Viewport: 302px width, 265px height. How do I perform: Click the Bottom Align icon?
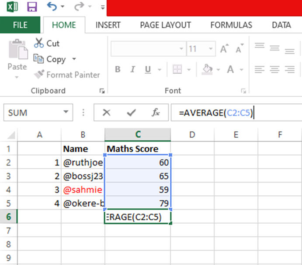click(290, 51)
